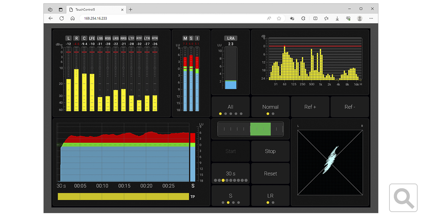This screenshot has width=423, height=217.
Task: Add page to favorites star icon
Action: tap(279, 18)
